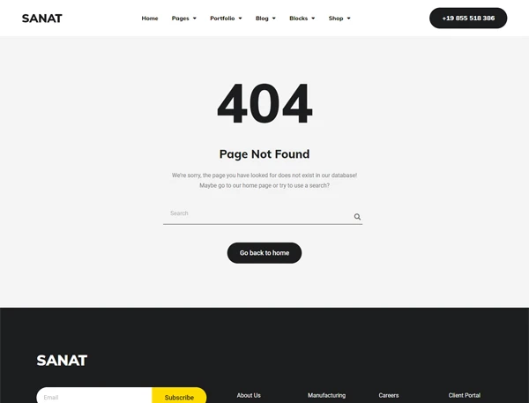This screenshot has height=403, width=529.
Task: Open the Pages menu item
Action: tap(180, 19)
